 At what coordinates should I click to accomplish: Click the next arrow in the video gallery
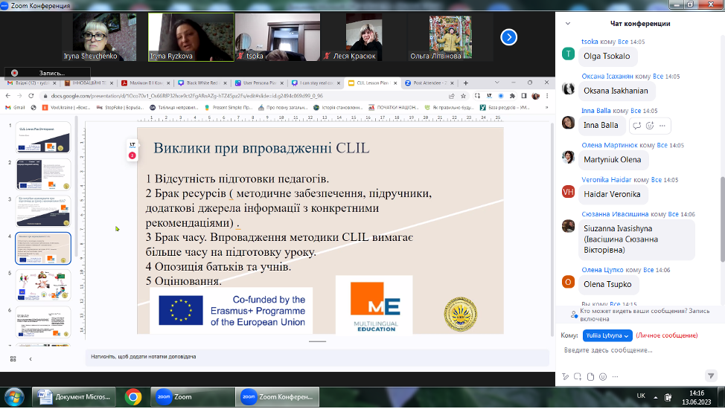pyautogui.click(x=508, y=37)
